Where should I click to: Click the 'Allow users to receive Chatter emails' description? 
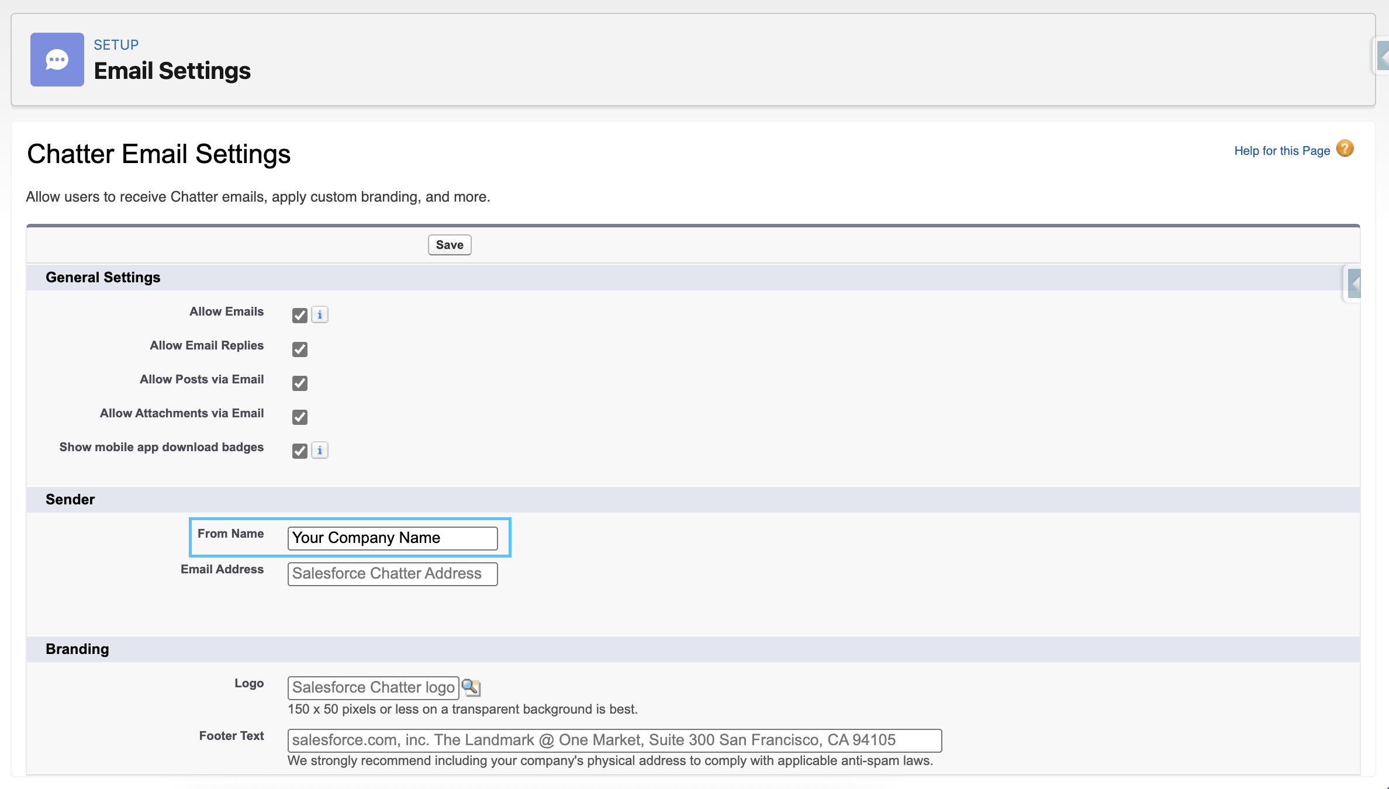pyautogui.click(x=258, y=197)
